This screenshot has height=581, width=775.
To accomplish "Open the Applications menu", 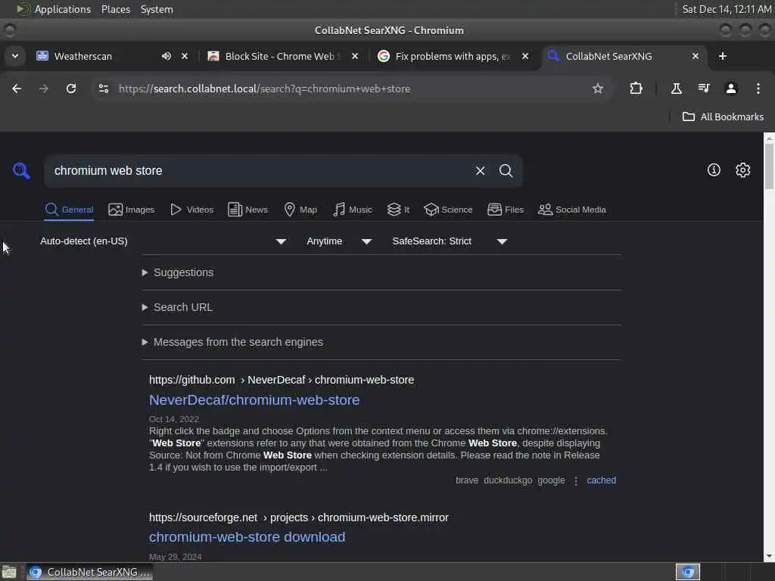I will [54, 9].
